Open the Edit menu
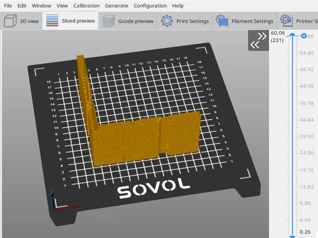Viewport: 318px width, 238px height. pyautogui.click(x=22, y=5)
